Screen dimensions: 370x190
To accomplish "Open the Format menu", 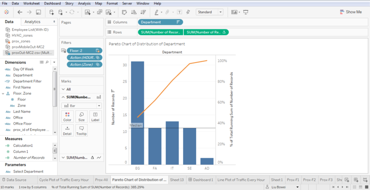I will pos(112,4).
